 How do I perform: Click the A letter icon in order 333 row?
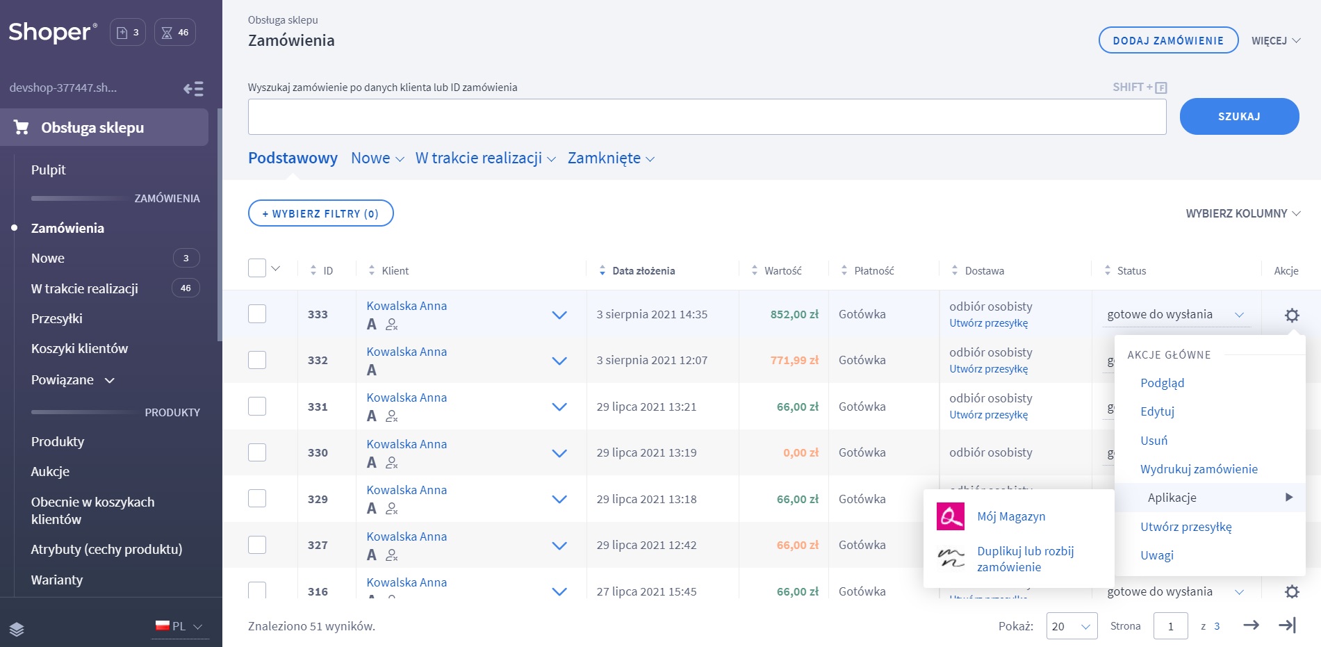pyautogui.click(x=372, y=324)
